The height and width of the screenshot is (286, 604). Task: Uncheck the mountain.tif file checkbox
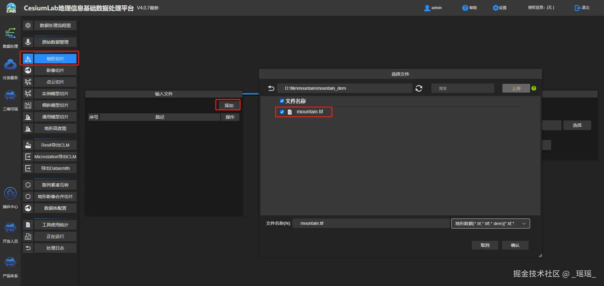[282, 112]
